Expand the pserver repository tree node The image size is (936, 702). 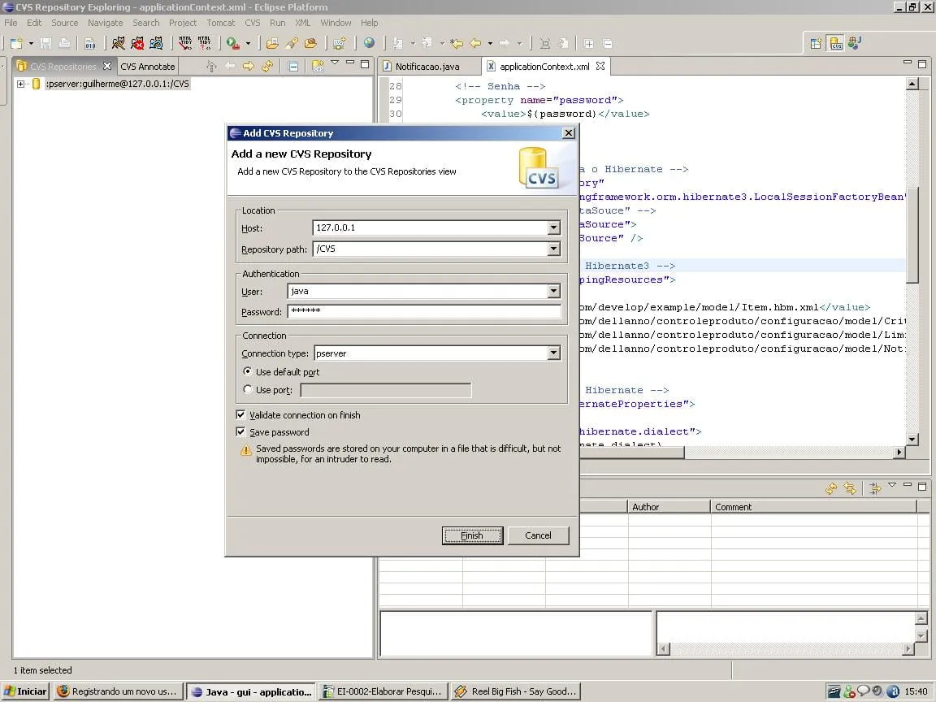coord(20,84)
